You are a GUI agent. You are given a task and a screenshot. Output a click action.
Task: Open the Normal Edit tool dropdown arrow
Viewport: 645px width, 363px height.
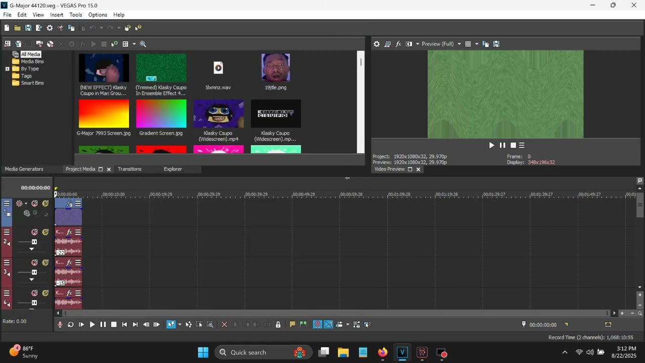point(179,325)
